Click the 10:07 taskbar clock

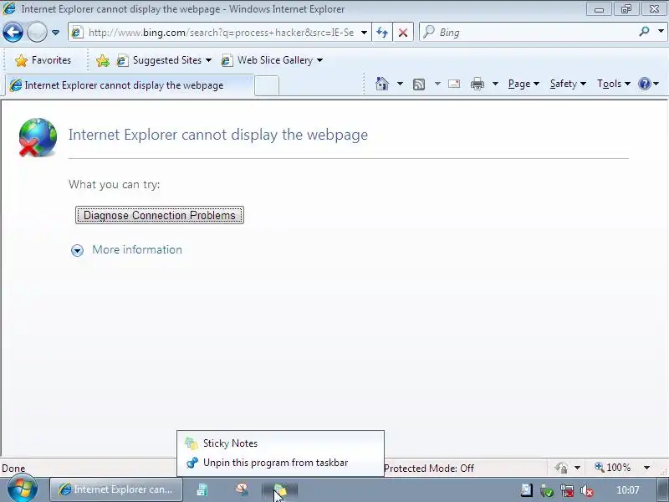(628, 490)
